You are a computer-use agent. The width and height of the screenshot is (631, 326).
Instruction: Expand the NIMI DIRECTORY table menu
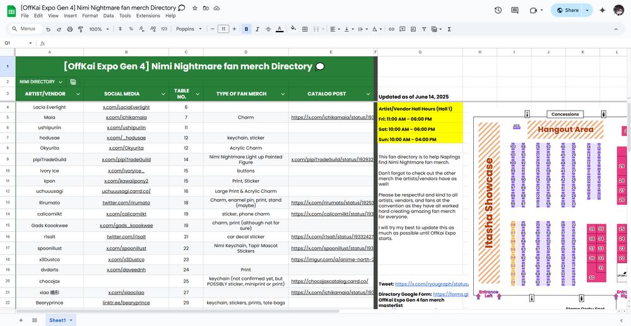coord(61,81)
